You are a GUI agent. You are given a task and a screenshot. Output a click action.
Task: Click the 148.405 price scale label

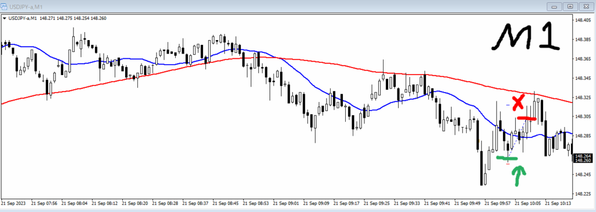(x=583, y=20)
